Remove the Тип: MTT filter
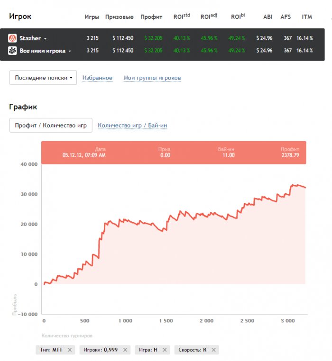The width and height of the screenshot is (332, 361). [69, 350]
